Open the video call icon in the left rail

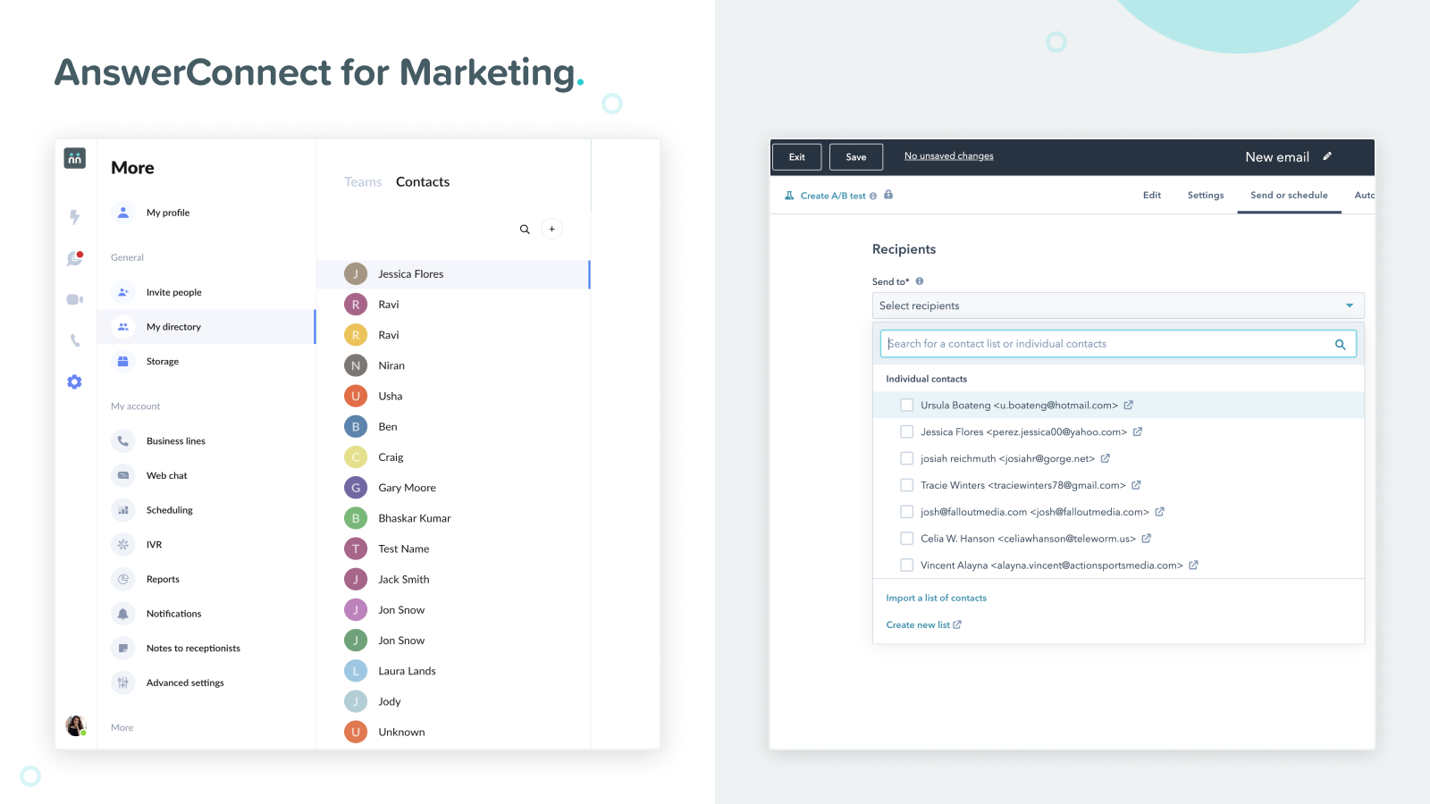75,299
